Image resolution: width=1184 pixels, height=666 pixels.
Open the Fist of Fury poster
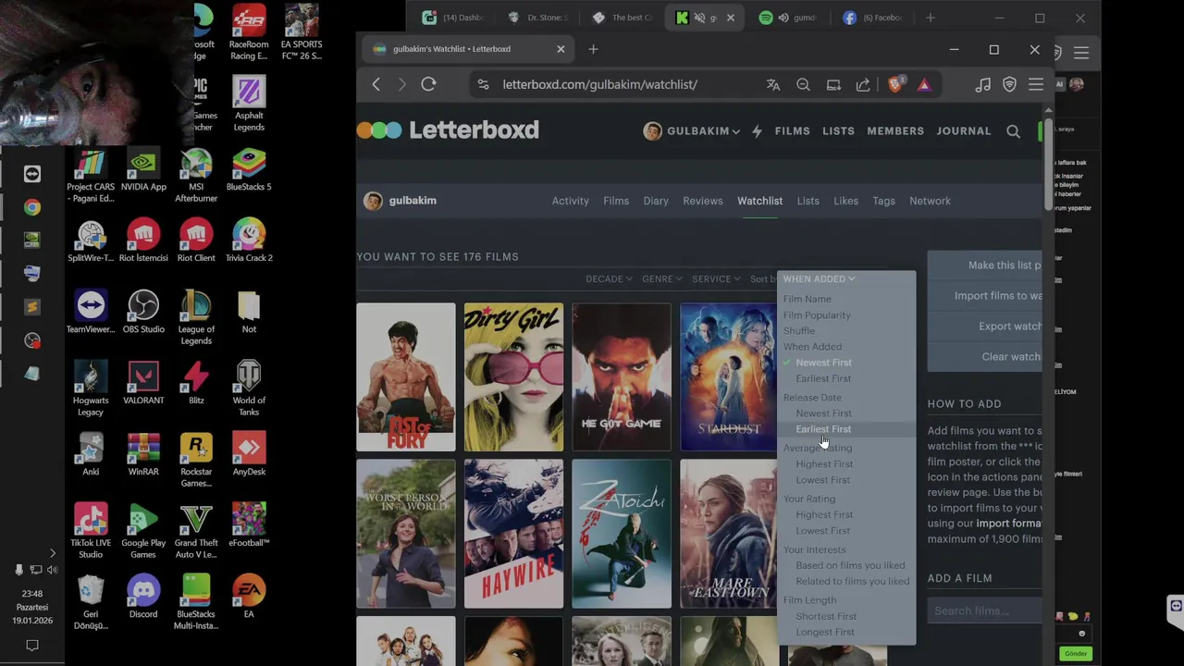pos(406,376)
